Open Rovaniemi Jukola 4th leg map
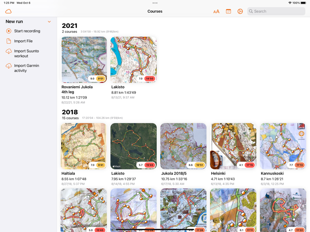 pos(84,60)
